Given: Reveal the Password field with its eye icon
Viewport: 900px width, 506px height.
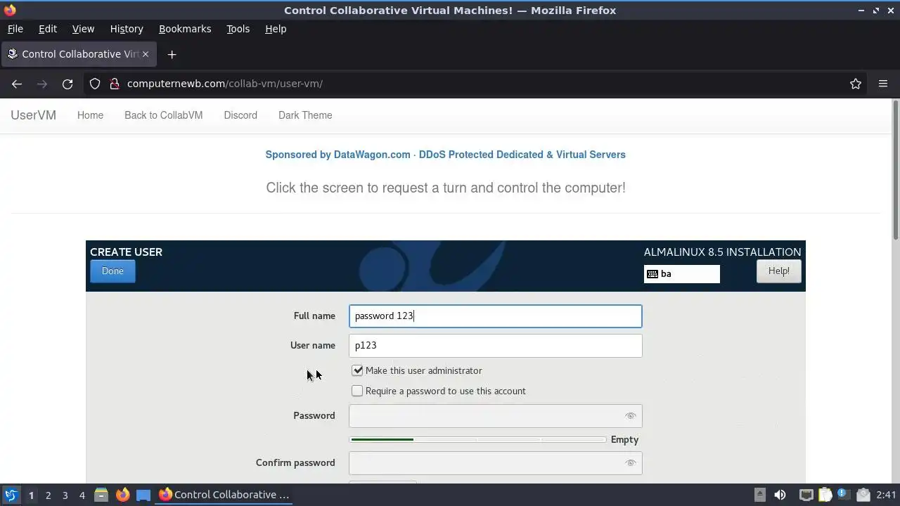Looking at the screenshot, I should [x=631, y=416].
